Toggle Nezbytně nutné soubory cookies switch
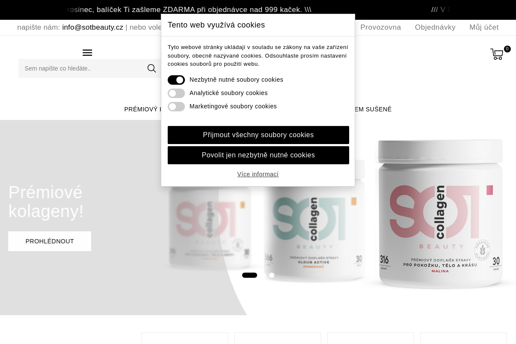Screen dimensions: 516x344 (176, 80)
